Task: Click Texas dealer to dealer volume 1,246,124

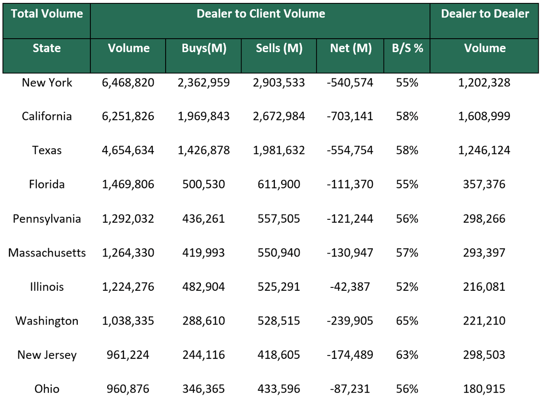Action: [x=484, y=150]
